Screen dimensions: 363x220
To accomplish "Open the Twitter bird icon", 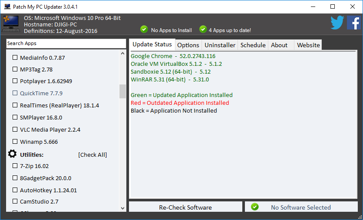I will (x=337, y=23).
